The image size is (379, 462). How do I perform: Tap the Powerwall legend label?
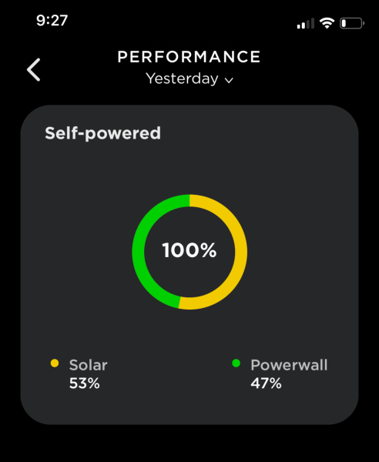point(289,365)
